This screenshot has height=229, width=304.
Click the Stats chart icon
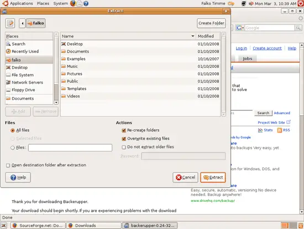[x=260, y=130]
